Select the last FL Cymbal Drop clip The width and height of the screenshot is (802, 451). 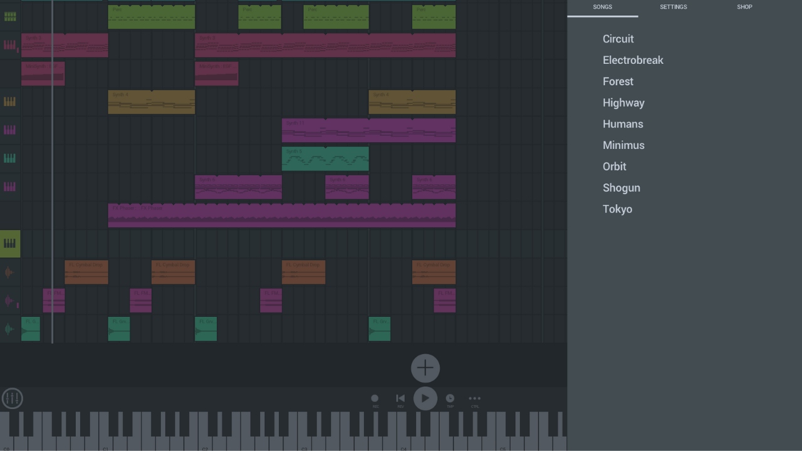coord(434,272)
